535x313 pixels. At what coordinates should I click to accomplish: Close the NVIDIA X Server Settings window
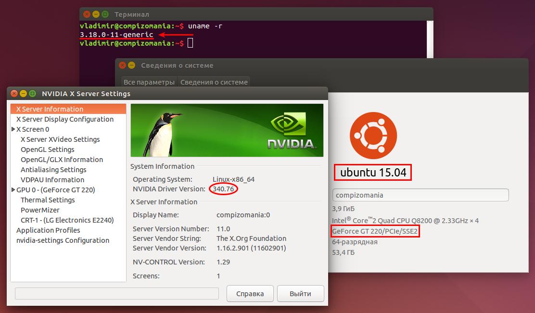(14, 93)
